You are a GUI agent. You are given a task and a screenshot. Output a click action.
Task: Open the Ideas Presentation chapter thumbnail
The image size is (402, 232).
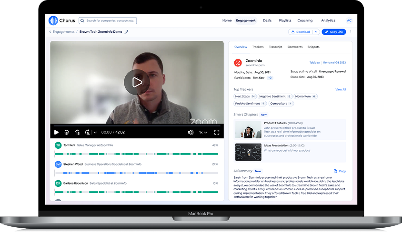click(x=248, y=152)
